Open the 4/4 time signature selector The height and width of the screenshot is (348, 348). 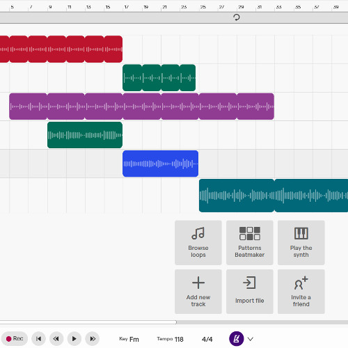[207, 339]
